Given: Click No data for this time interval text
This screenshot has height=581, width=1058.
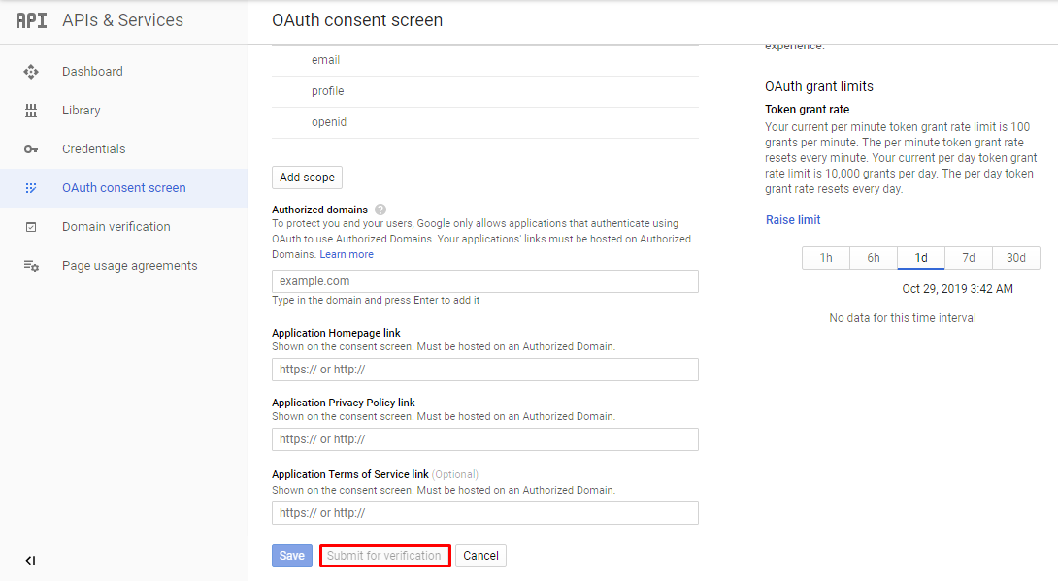Looking at the screenshot, I should click(902, 318).
